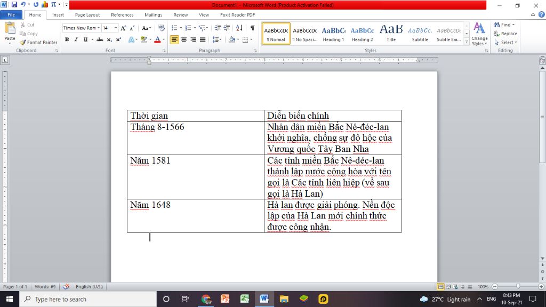Toggle Align Text Right
The width and height of the screenshot is (546, 307).
193,39
